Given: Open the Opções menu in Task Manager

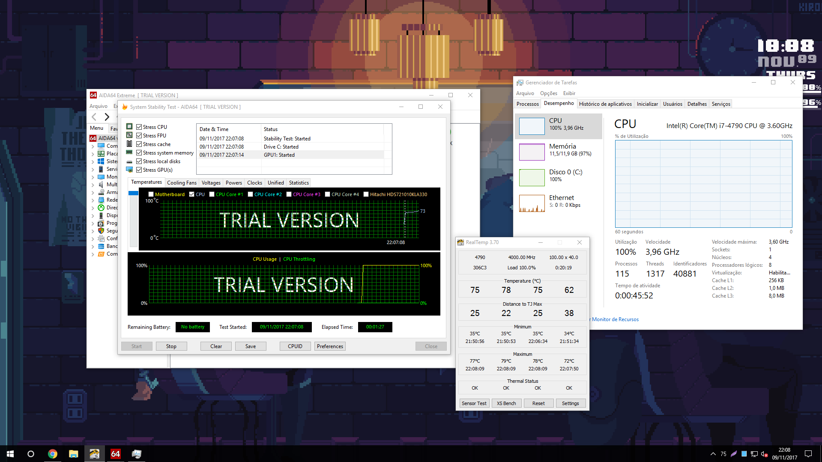Looking at the screenshot, I should click(548, 93).
